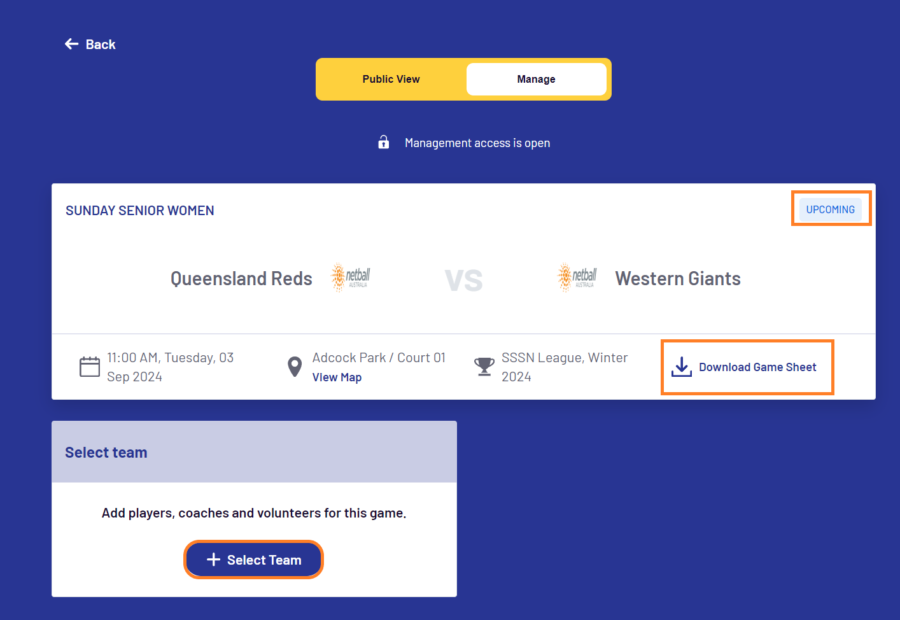900x620 pixels.
Task: Click the Western Giants netball logo
Action: coord(577,277)
